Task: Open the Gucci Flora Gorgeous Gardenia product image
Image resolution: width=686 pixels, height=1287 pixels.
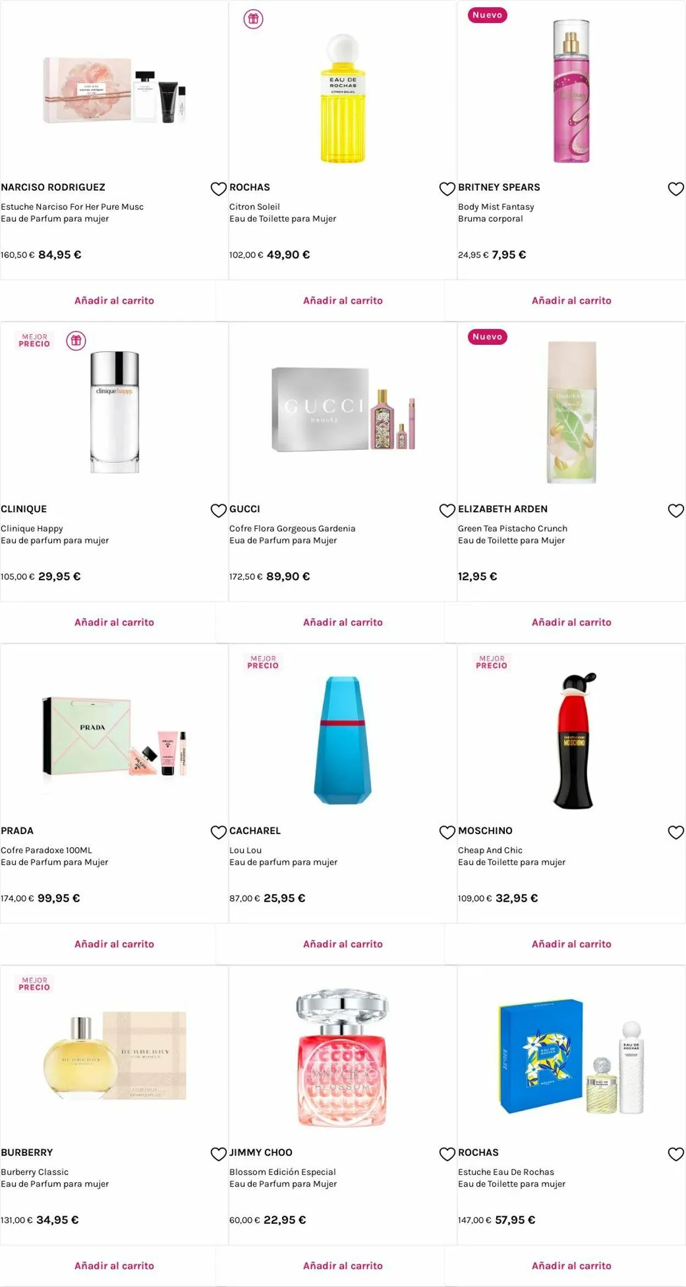Action: point(342,410)
